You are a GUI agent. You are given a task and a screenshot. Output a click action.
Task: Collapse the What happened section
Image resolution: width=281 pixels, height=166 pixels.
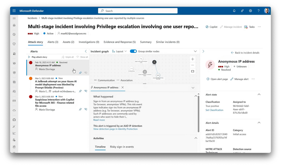[196, 96]
